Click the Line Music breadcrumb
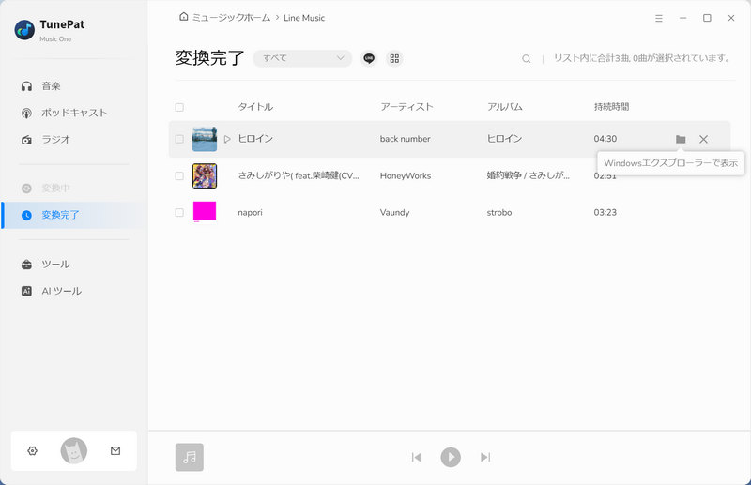The width and height of the screenshot is (751, 485). (x=304, y=18)
